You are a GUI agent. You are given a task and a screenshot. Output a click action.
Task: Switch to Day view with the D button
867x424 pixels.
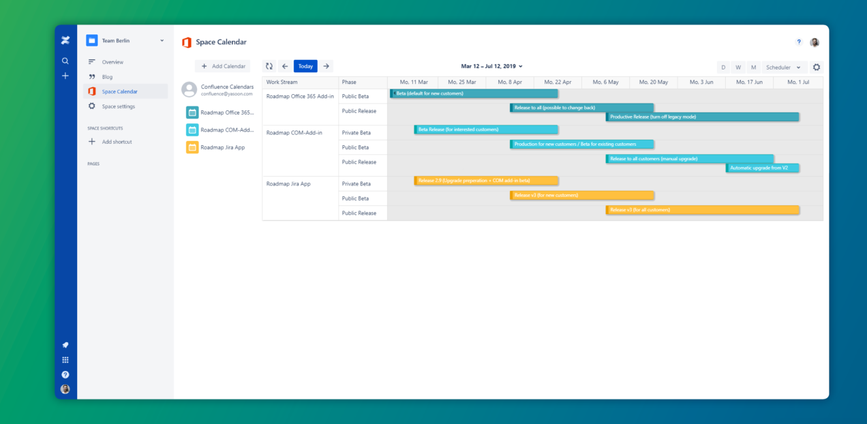tap(722, 67)
